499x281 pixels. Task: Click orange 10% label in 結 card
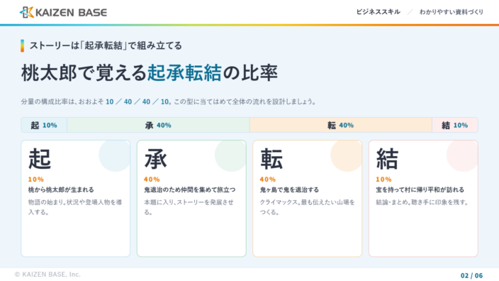pos(383,180)
